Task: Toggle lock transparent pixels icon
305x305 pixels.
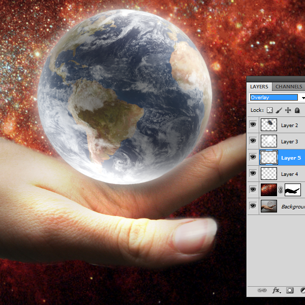Action: 269,110
